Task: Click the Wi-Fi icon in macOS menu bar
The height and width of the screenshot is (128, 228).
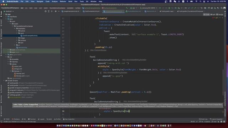Action: [196, 1]
